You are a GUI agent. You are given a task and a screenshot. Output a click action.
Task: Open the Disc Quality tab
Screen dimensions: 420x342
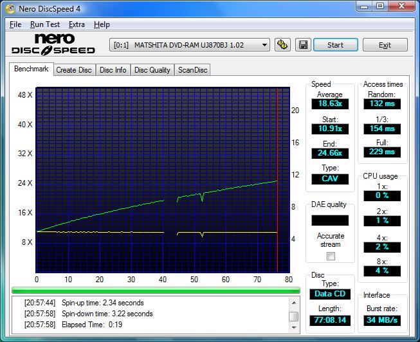click(152, 70)
